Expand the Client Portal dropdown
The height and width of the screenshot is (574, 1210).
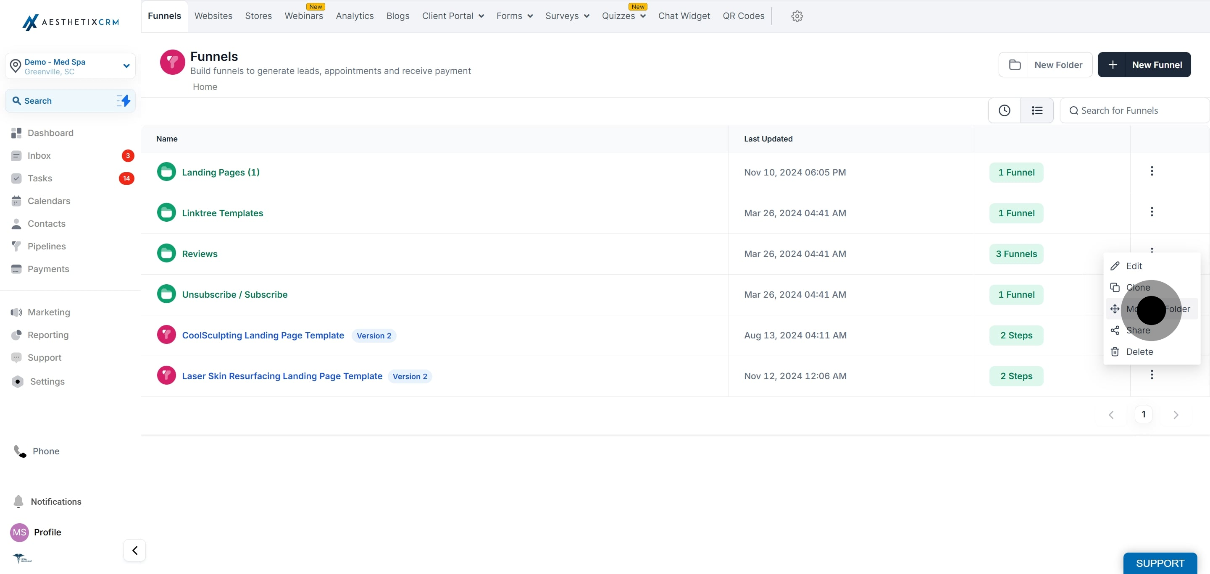452,16
